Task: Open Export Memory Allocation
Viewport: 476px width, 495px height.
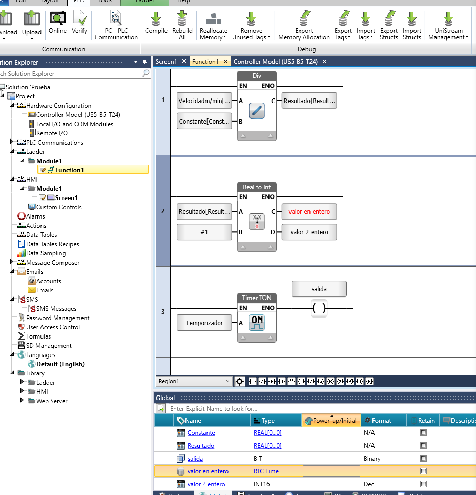Action: [x=304, y=24]
